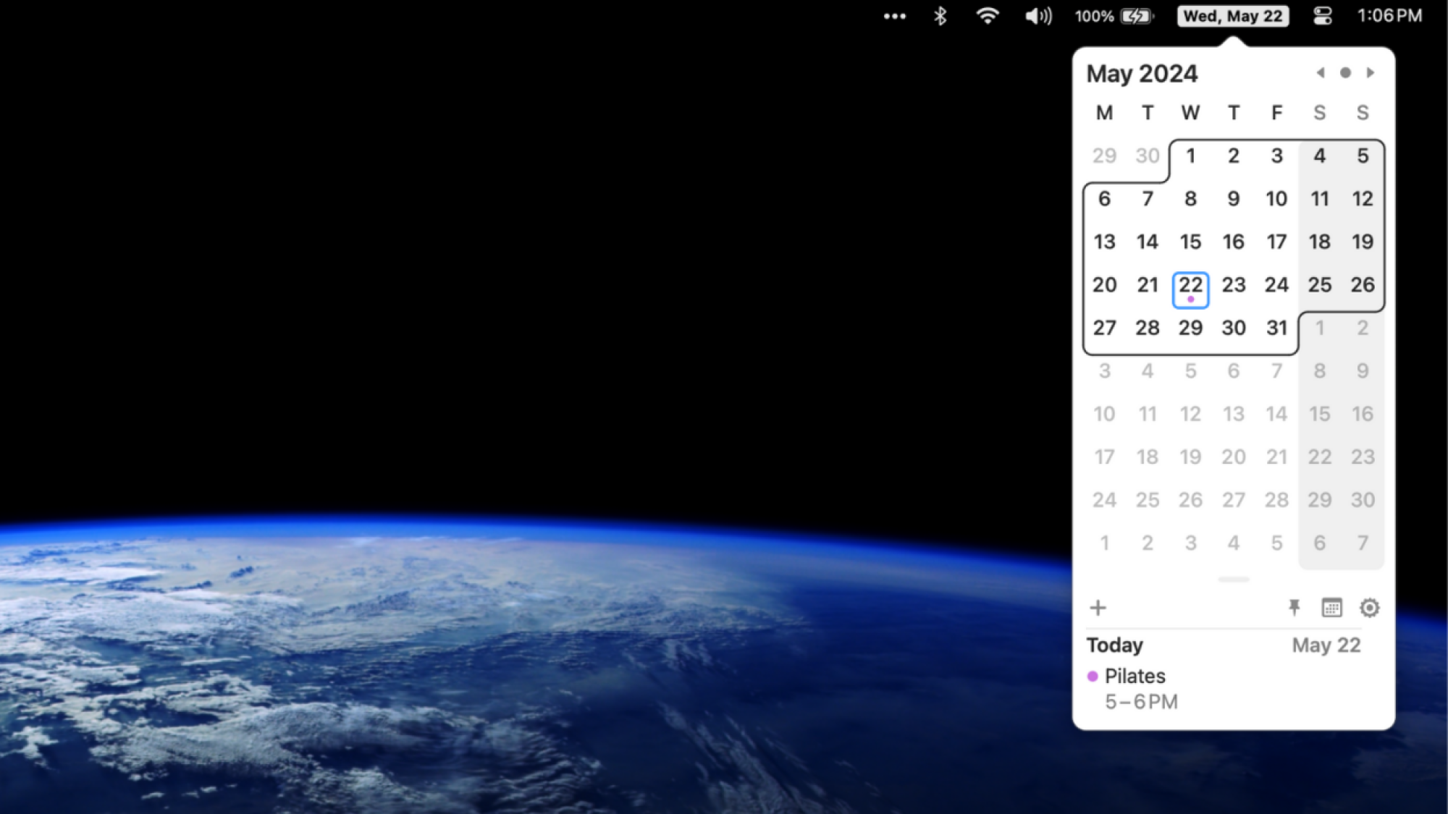This screenshot has height=814, width=1448.
Task: Select July 7 in the calendar
Action: click(x=1363, y=543)
